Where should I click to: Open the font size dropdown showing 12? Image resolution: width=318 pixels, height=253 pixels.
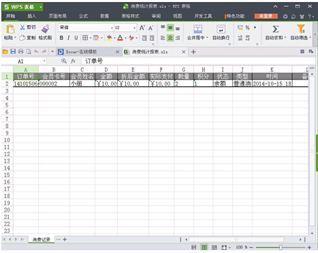pyautogui.click(x=134, y=28)
